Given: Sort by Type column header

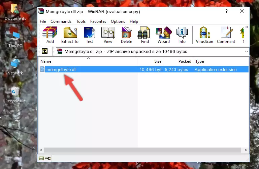Looking at the screenshot, I should click(221, 61).
